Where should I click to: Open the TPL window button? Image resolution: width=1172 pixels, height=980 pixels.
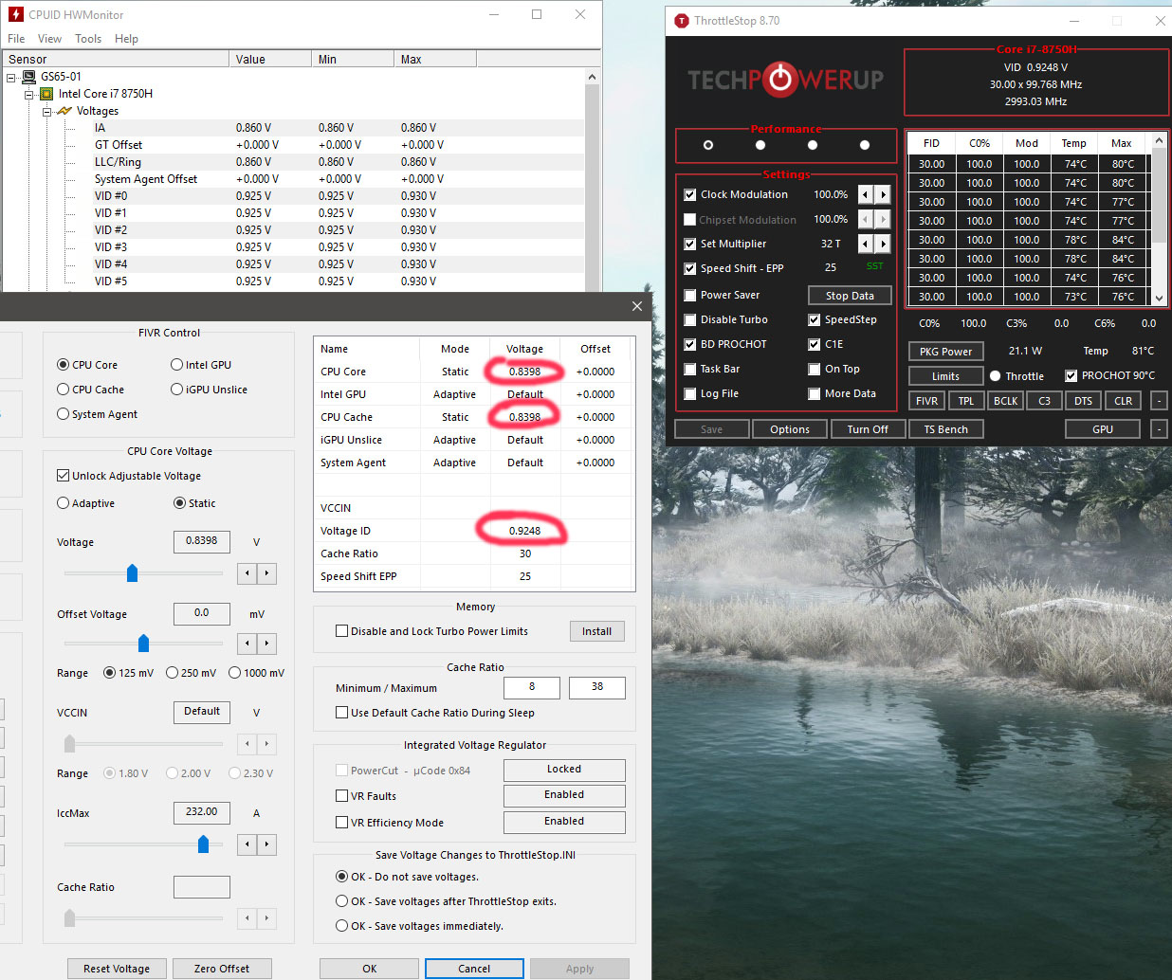[x=966, y=401]
